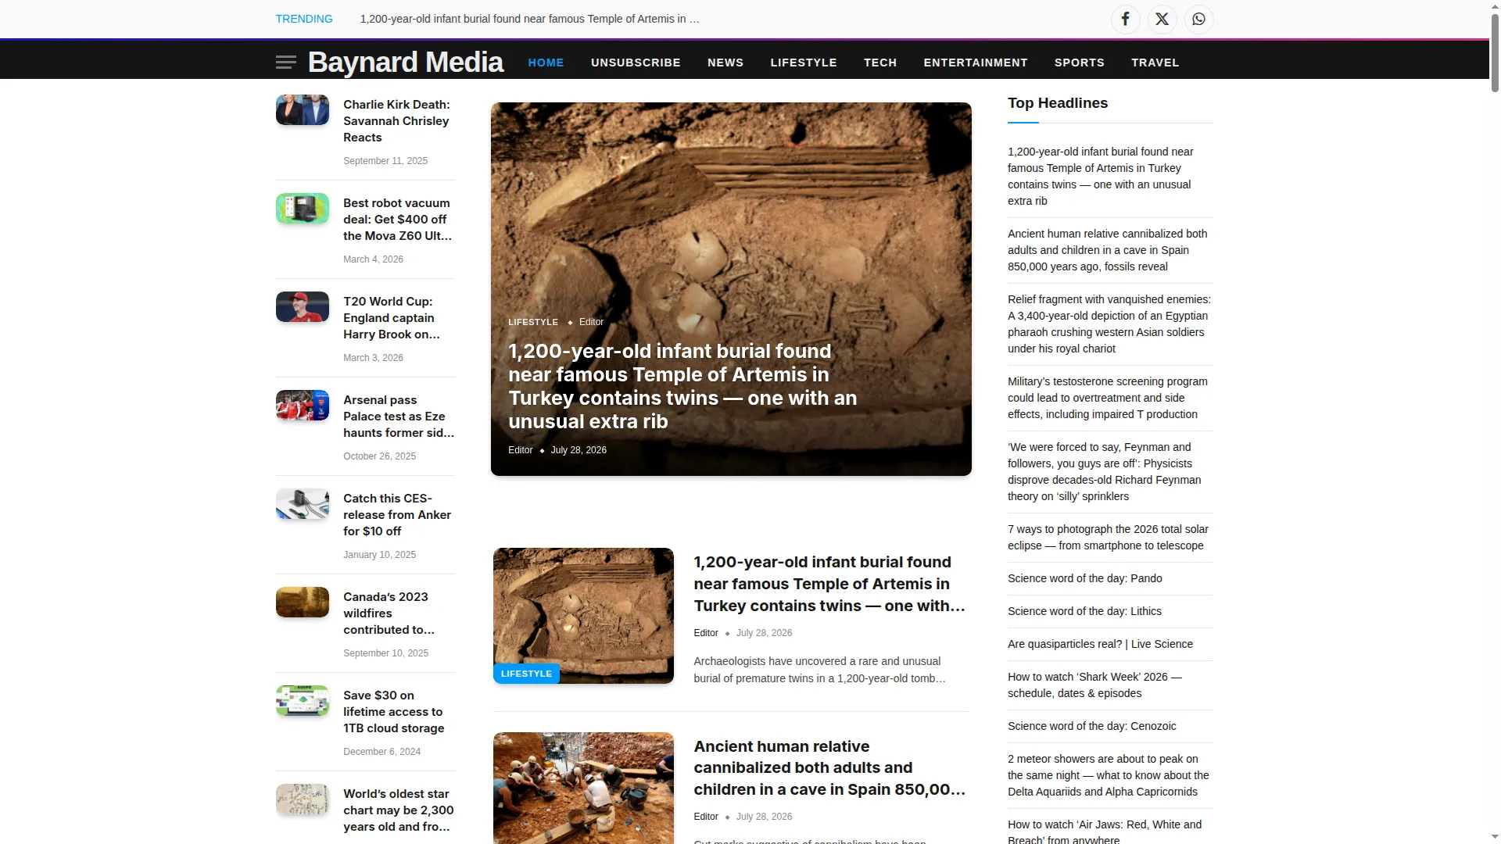Open the Facebook social icon
The width and height of the screenshot is (1501, 844).
(x=1126, y=19)
